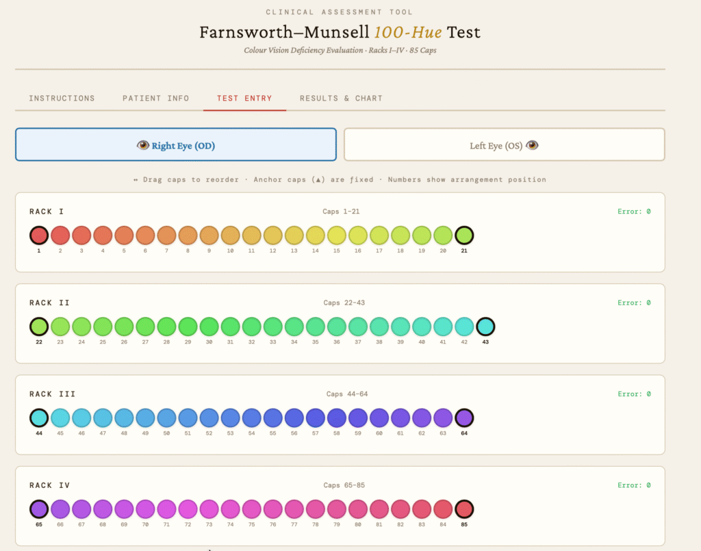Click blue cap 55 in Rack III
This screenshot has width=701, height=551.
(272, 418)
